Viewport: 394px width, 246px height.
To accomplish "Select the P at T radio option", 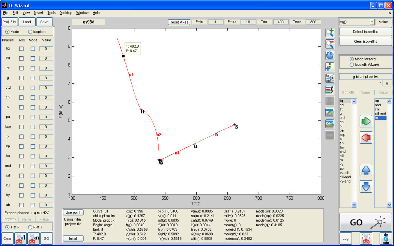I will pos(30,227).
